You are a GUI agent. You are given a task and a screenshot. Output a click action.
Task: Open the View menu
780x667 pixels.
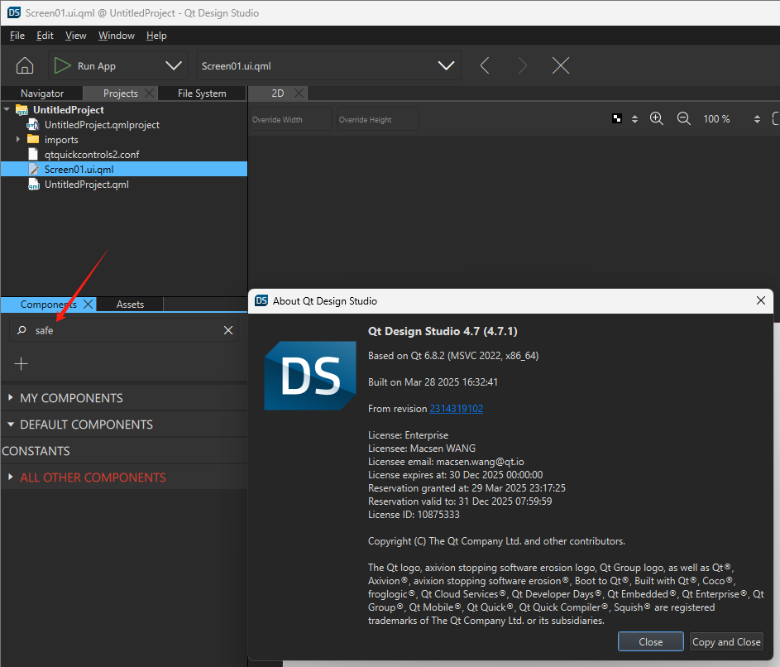point(75,36)
